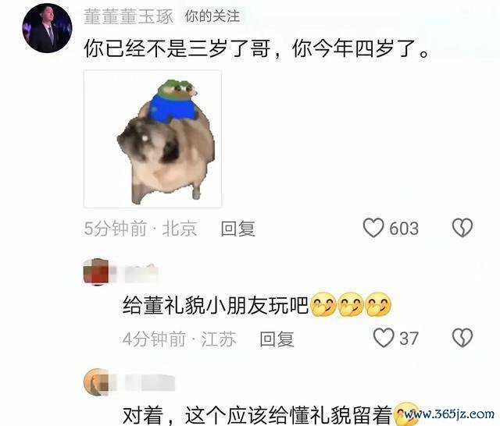Open username 董董董玉琢 profile
500x426 pixels.
coord(128,16)
